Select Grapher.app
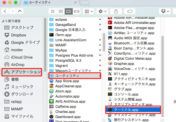This screenshot has height=122, width=176. click(x=134, y=64)
